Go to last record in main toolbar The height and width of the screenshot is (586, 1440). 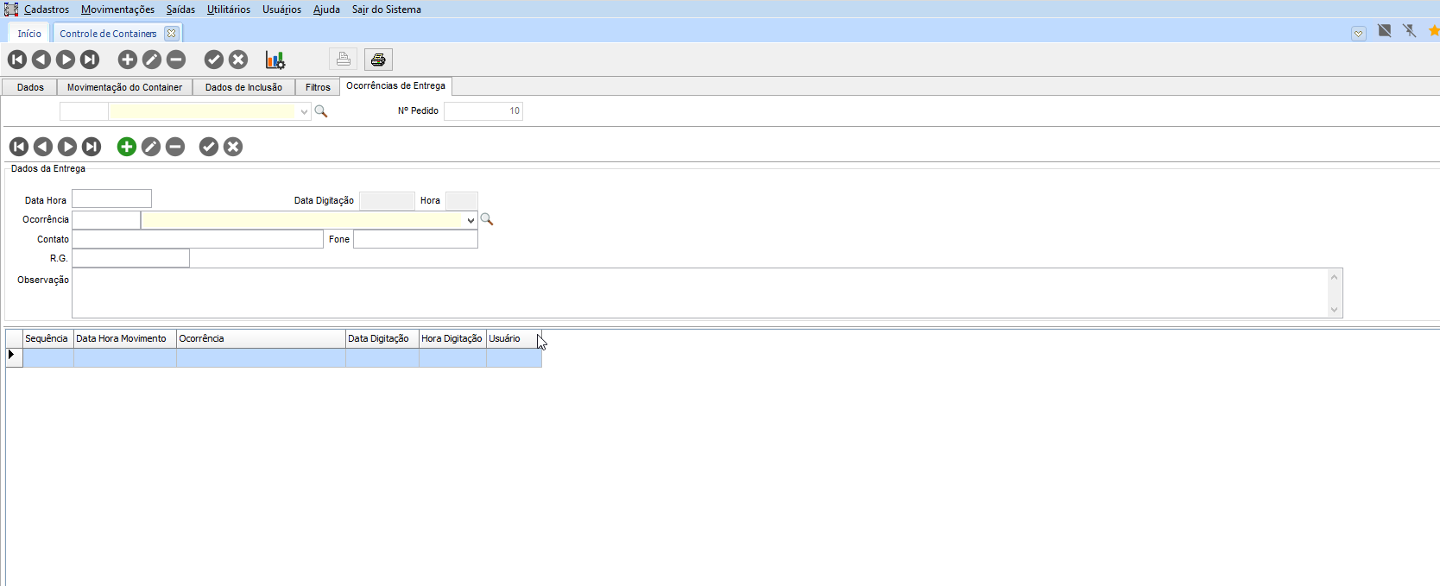click(90, 60)
